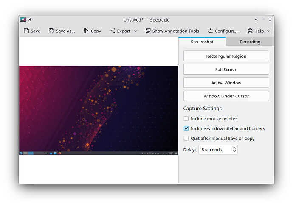
Task: Enable Include mouse pointer checkbox
Action: [186, 119]
